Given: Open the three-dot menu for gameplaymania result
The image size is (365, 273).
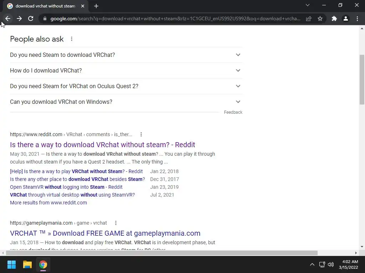Looking at the screenshot, I should pyautogui.click(x=116, y=223).
